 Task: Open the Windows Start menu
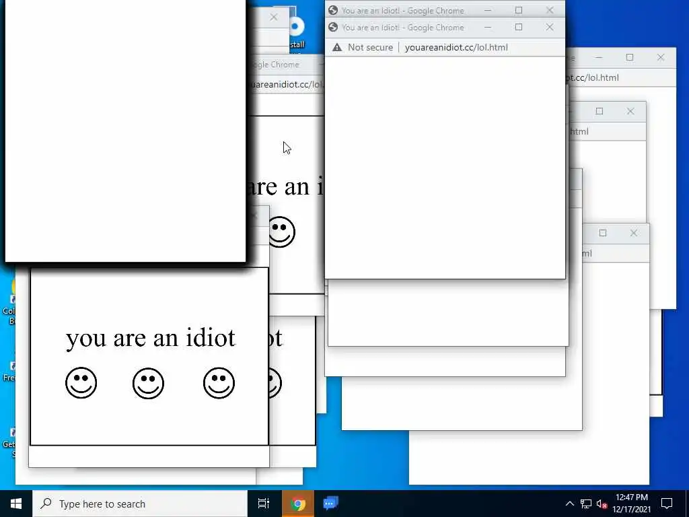pyautogui.click(x=16, y=504)
